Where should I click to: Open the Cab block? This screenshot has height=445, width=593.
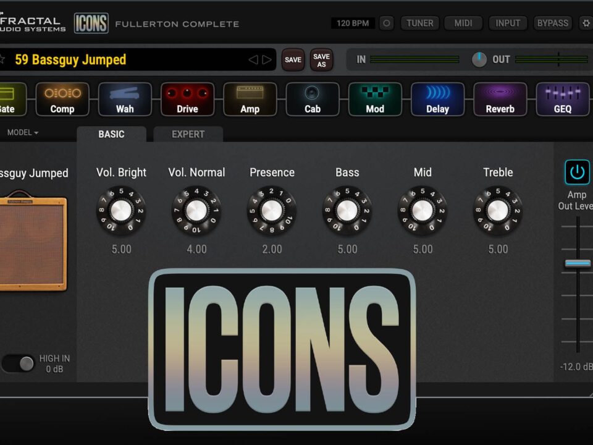313,99
